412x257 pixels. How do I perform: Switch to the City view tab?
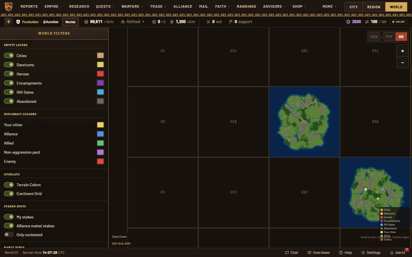[354, 7]
